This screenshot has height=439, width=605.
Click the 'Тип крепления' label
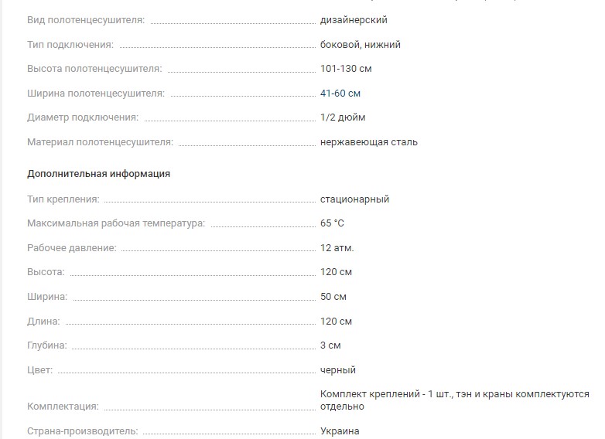pos(63,199)
